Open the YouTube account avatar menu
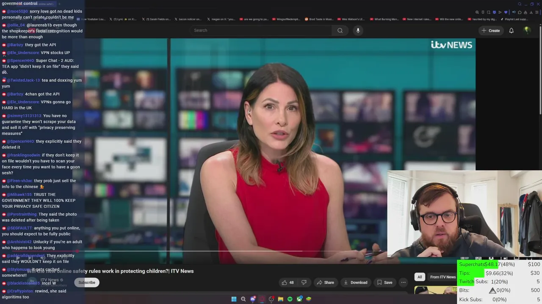The height and width of the screenshot is (304, 542). (527, 30)
